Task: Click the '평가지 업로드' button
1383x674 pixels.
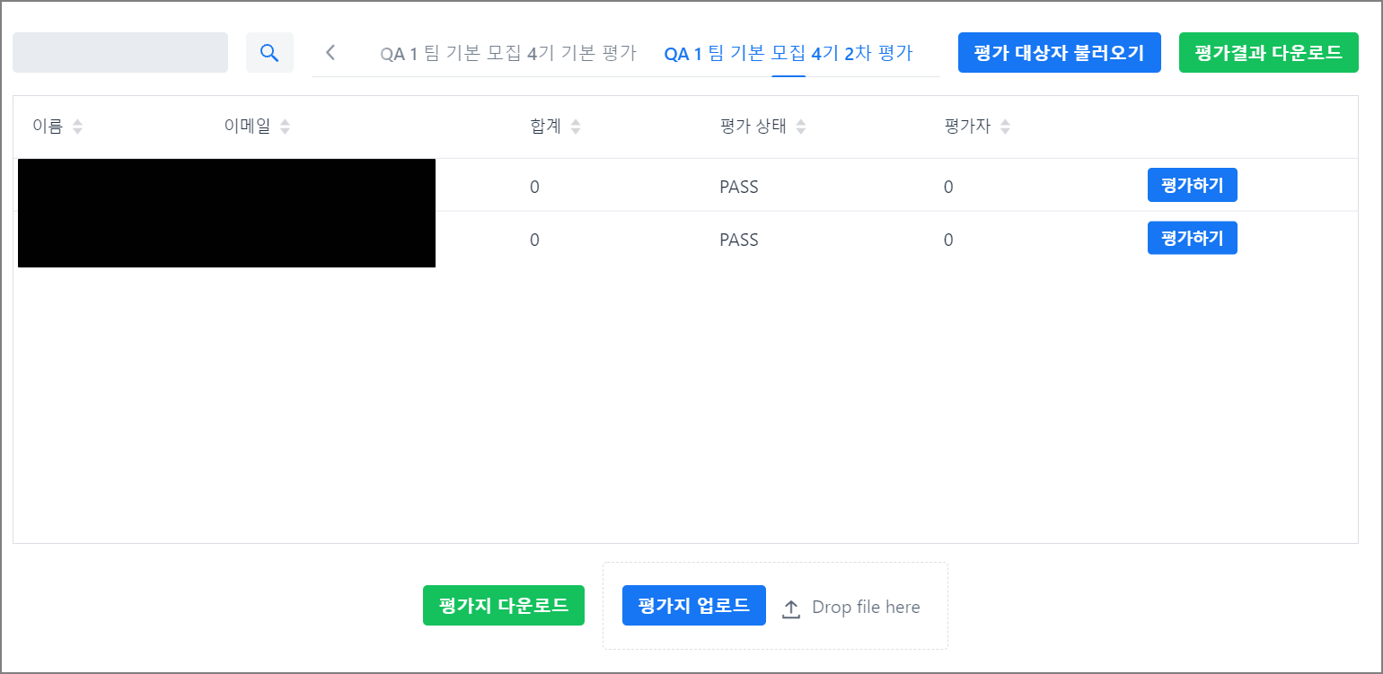Action: point(693,605)
